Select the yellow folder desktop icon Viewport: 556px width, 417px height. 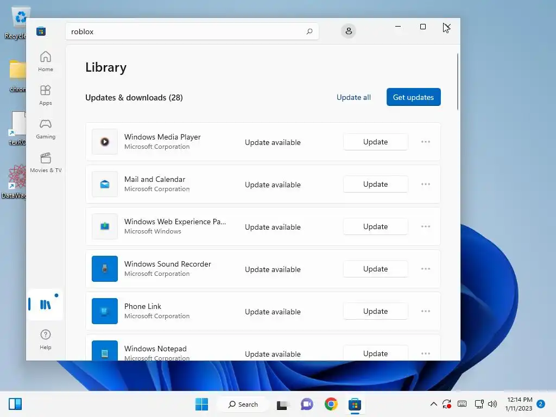point(17,75)
